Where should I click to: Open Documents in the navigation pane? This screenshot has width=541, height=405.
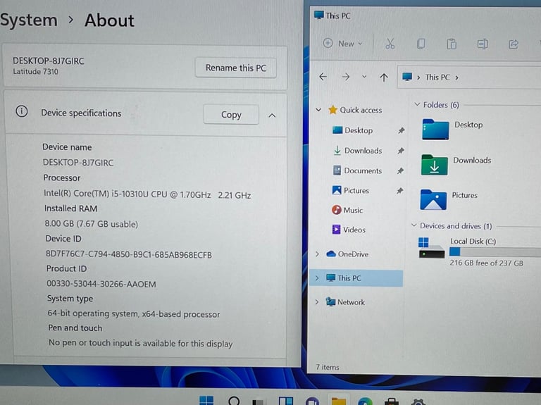tap(363, 170)
